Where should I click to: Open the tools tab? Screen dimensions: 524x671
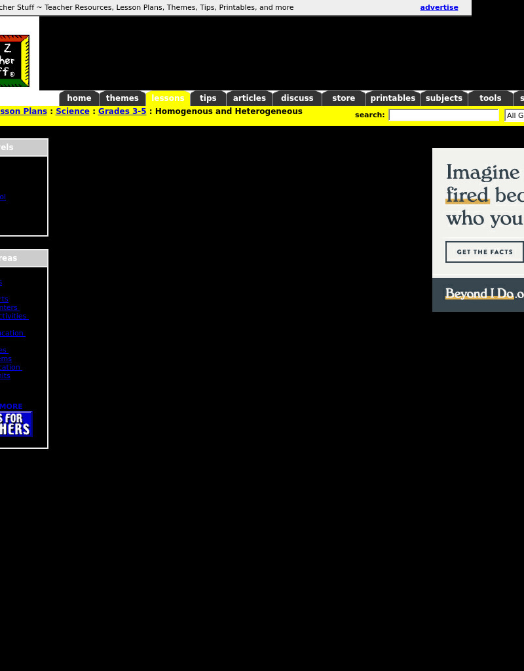(491, 98)
